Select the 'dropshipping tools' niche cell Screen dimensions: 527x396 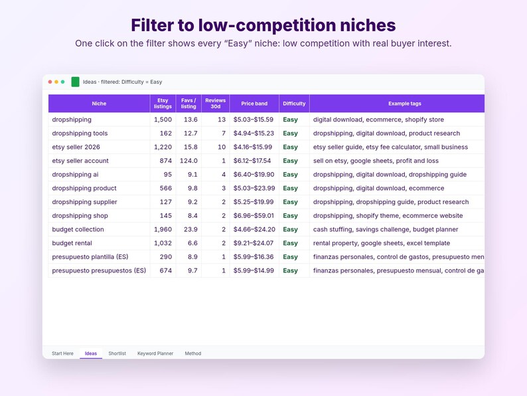(x=99, y=134)
